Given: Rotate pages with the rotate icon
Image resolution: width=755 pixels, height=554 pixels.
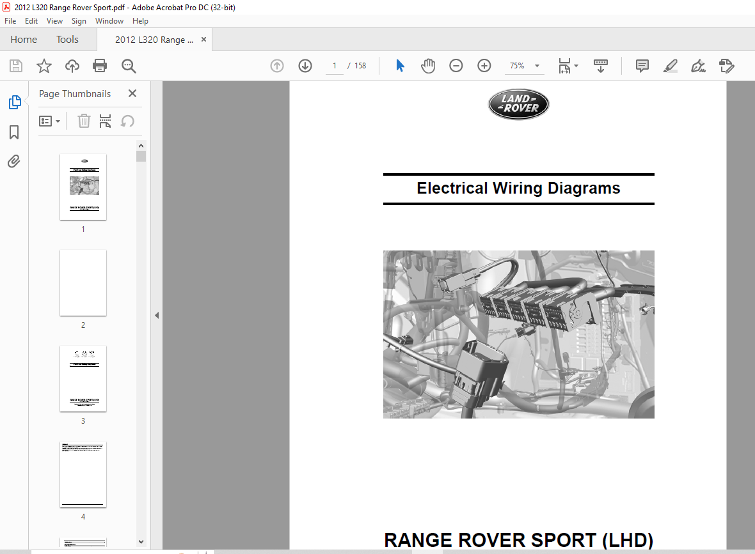Looking at the screenshot, I should point(127,121).
